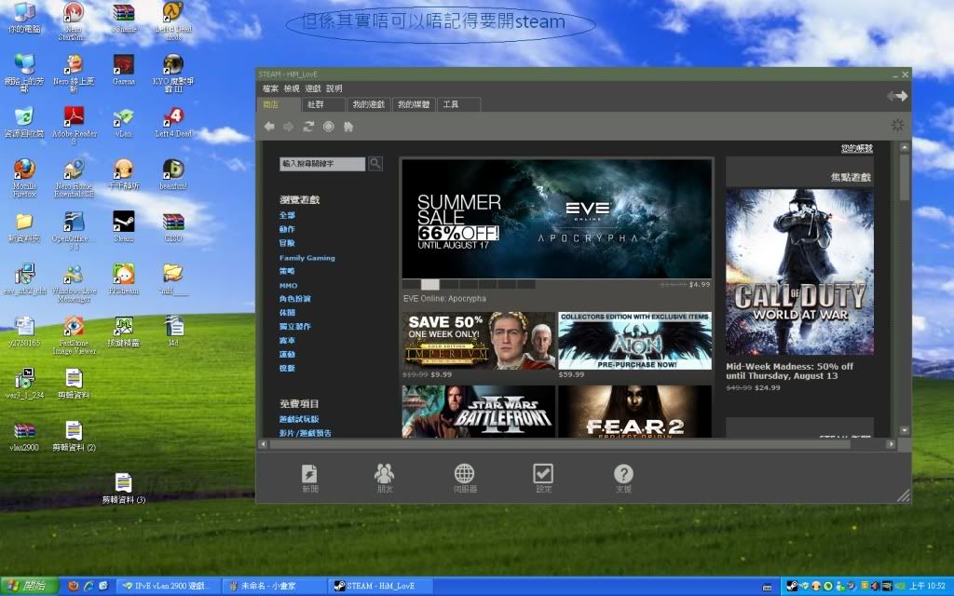The width and height of the screenshot is (954, 596).
Task: Select the second featured banner slide indicator
Action: 430,284
